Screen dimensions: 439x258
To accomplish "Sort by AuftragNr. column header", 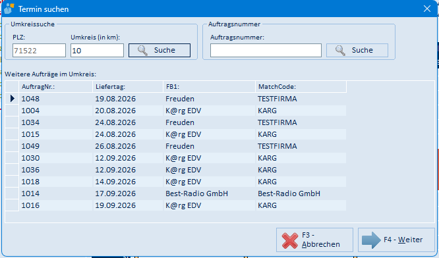I will point(56,87).
